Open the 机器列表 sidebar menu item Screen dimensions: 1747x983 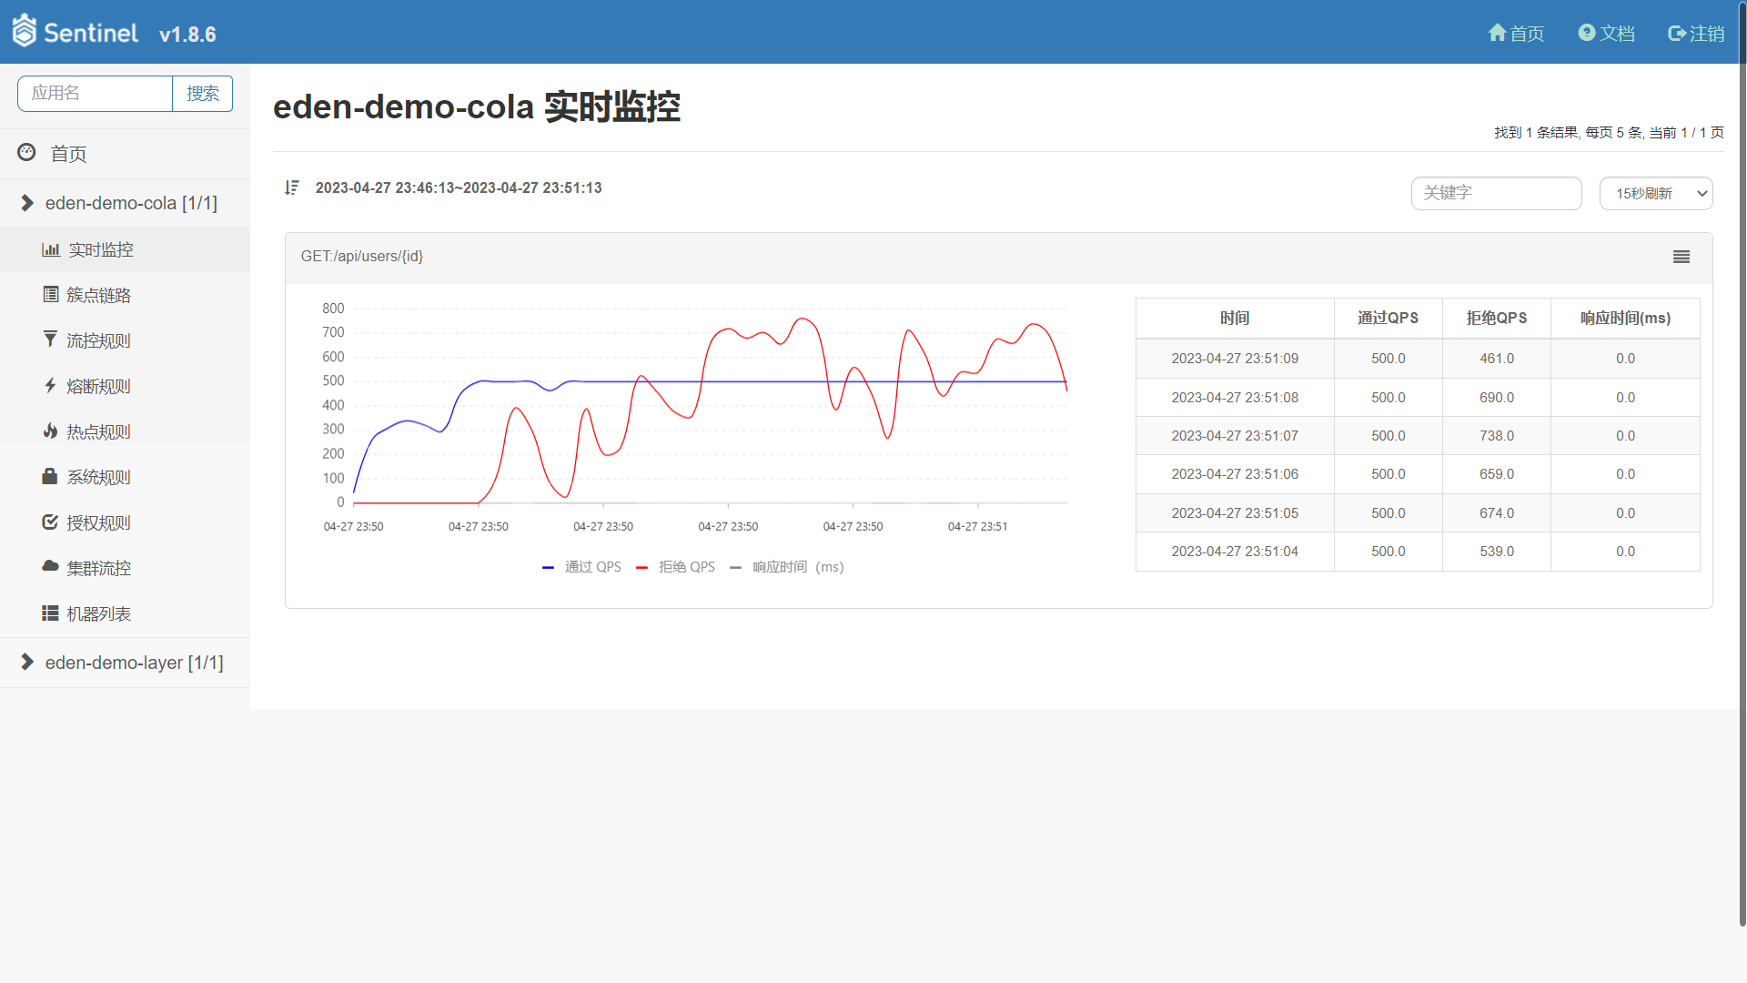pos(98,613)
